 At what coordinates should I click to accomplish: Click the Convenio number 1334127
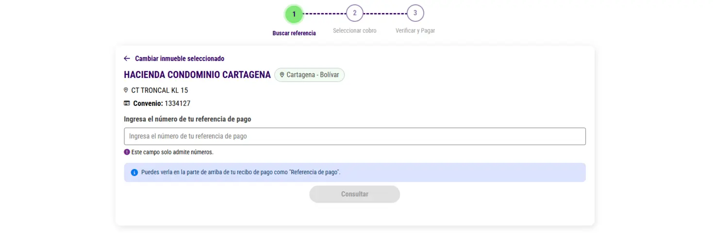pos(178,103)
